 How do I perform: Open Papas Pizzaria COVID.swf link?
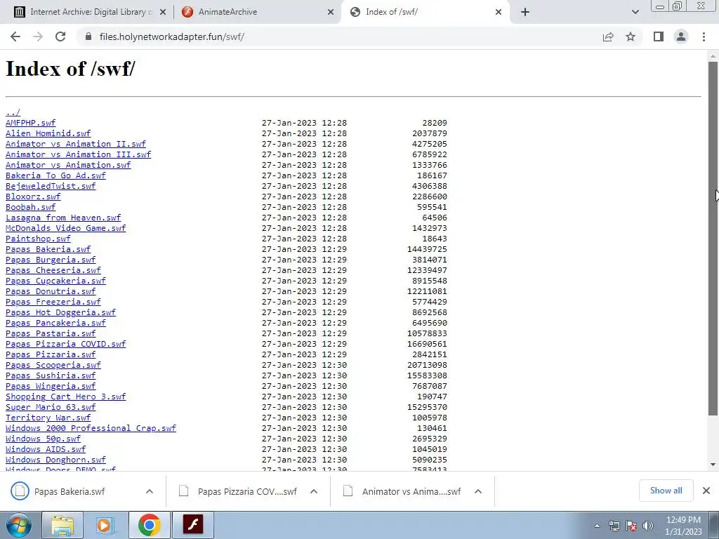(x=65, y=344)
